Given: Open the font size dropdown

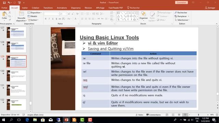Looking at the screenshot, I should click(x=66, y=14).
